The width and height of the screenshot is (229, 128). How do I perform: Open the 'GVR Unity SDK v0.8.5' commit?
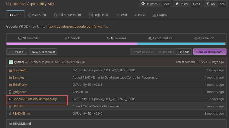click(x=87, y=85)
